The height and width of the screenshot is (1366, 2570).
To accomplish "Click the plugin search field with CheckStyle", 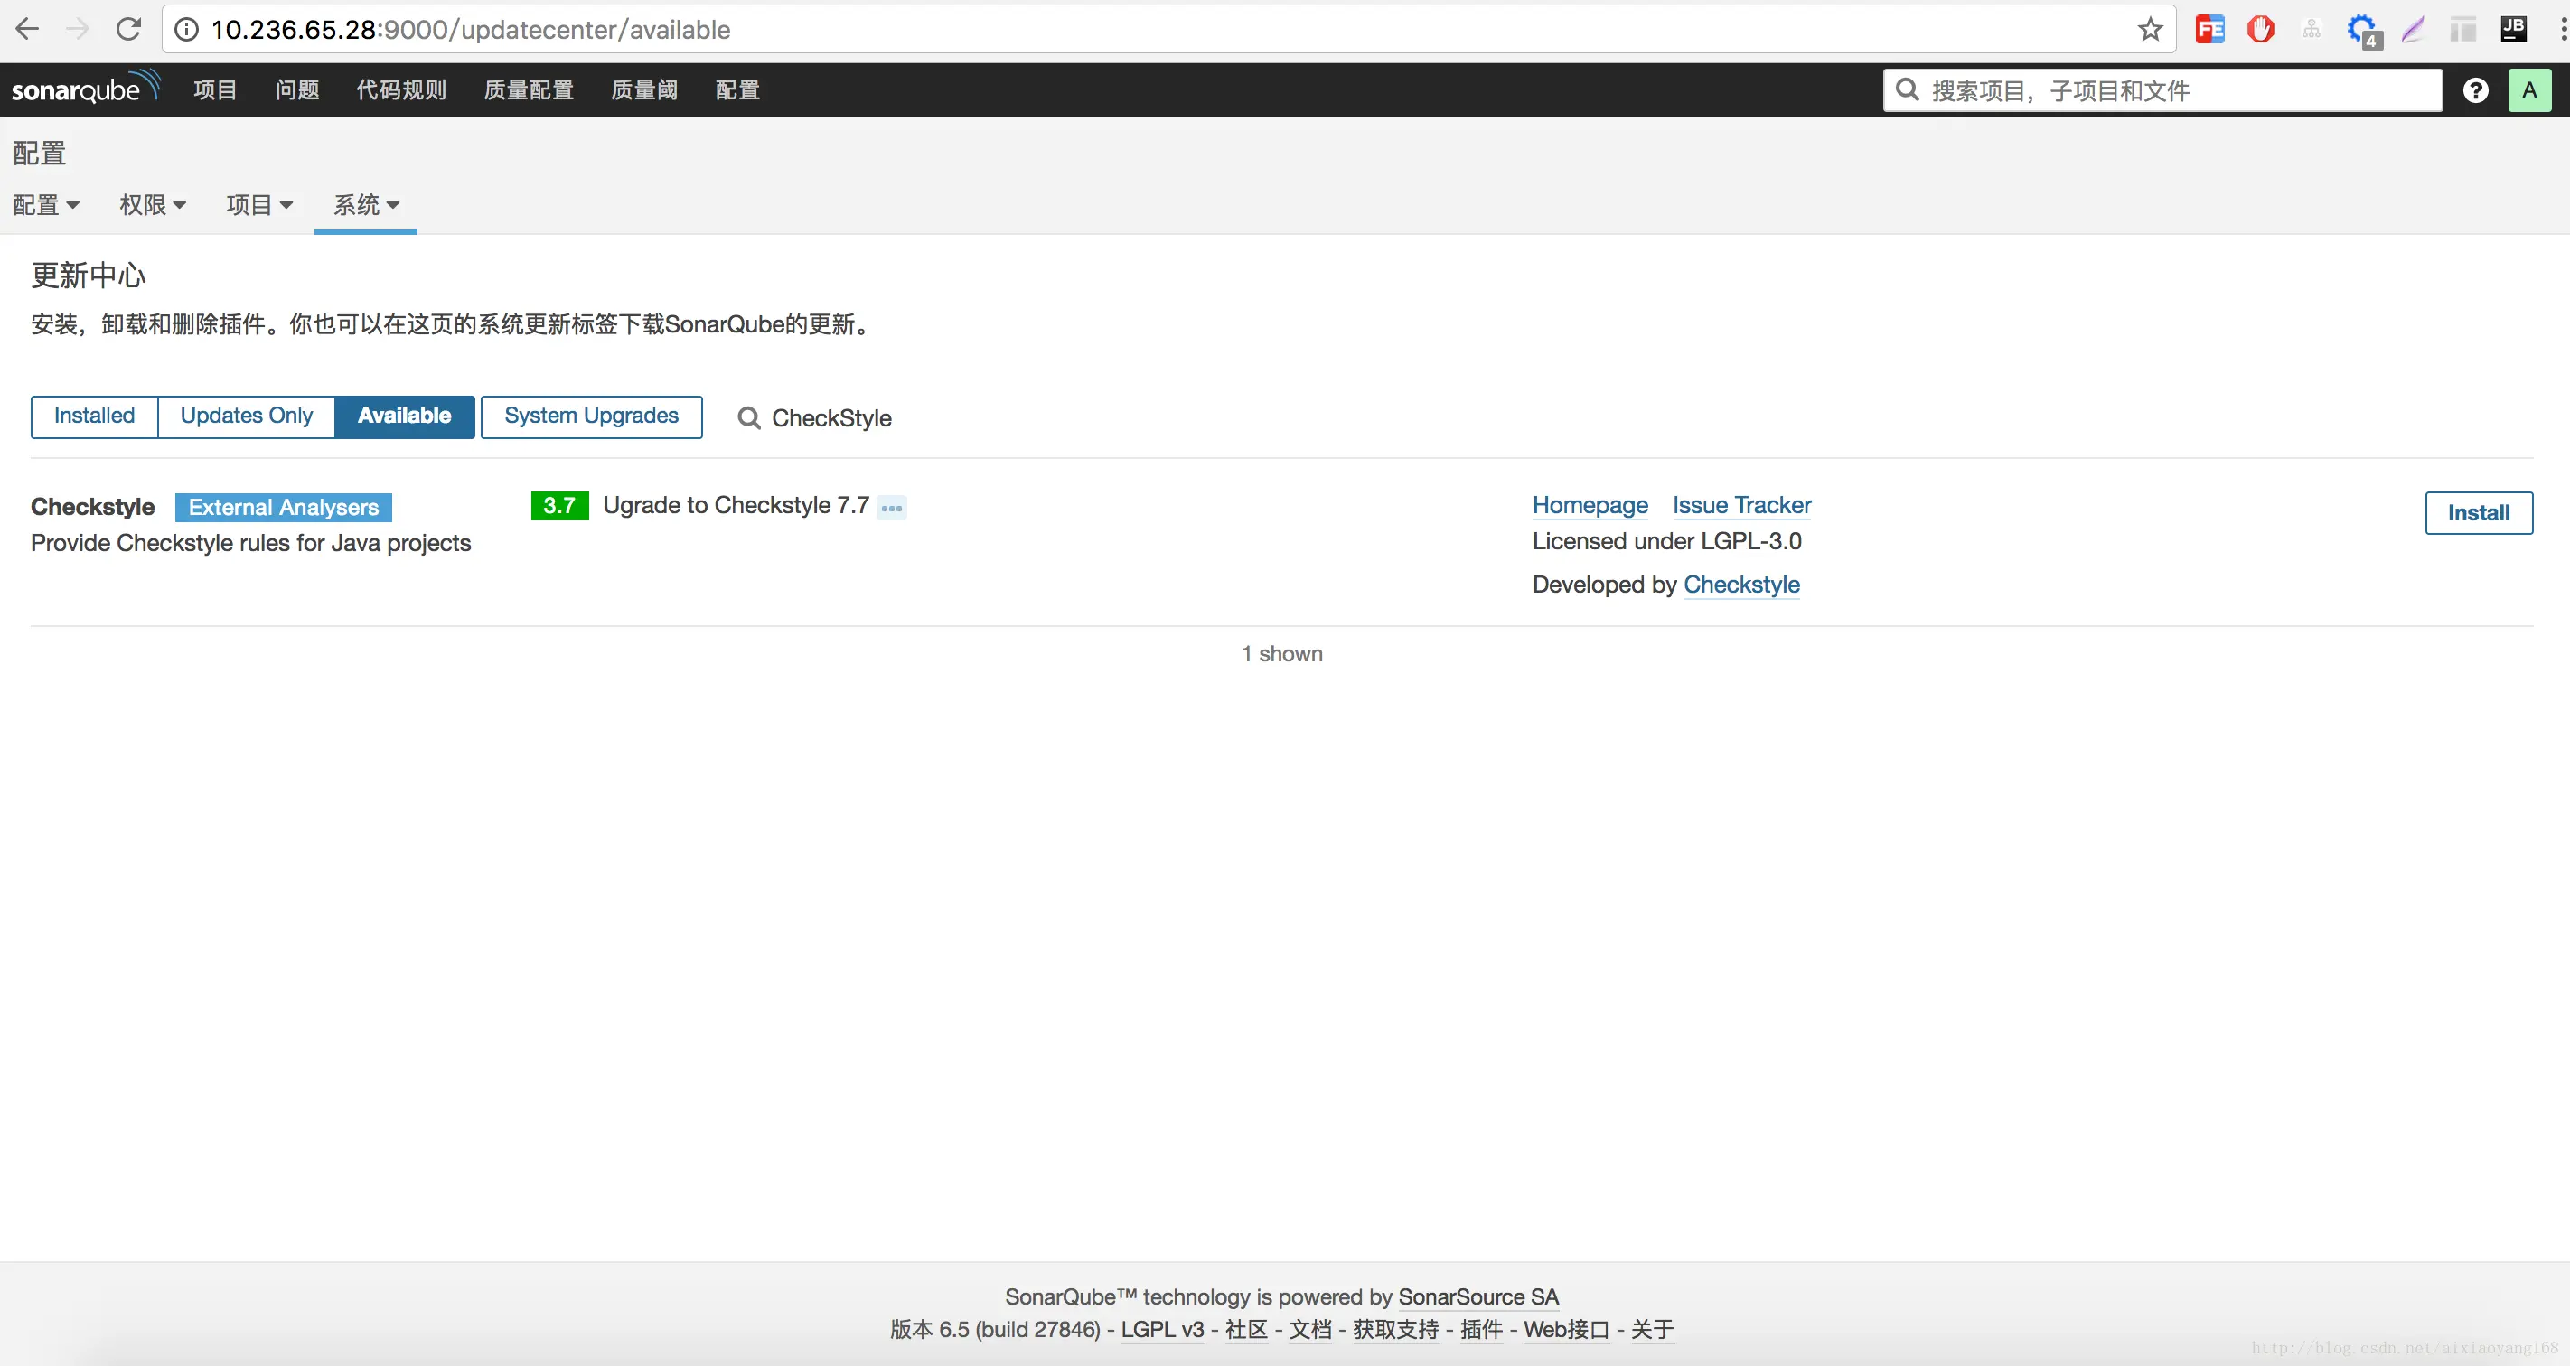I will (x=830, y=417).
